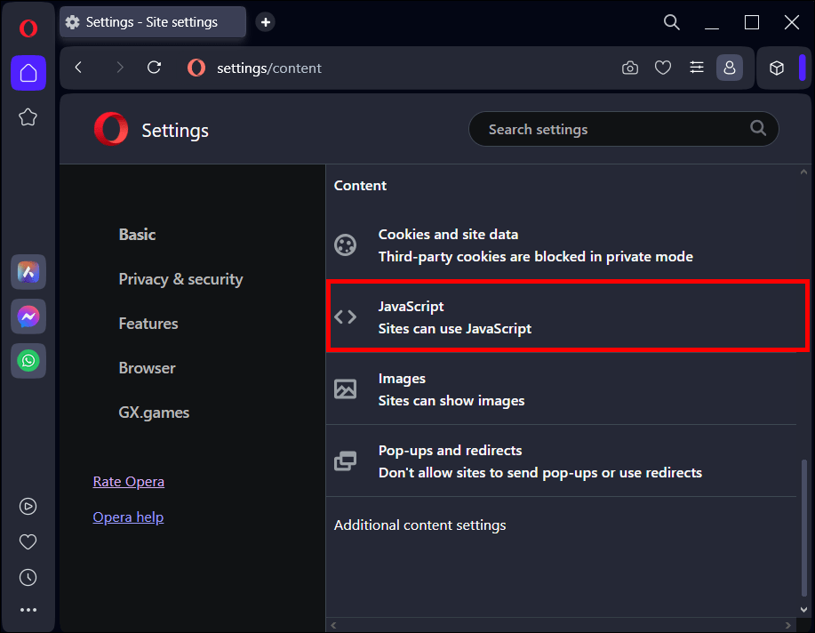Viewport: 815px width, 633px height.
Task: Take a snapshot with the camera icon
Action: click(x=630, y=68)
